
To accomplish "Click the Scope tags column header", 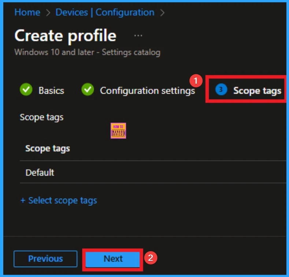I will coord(48,148).
